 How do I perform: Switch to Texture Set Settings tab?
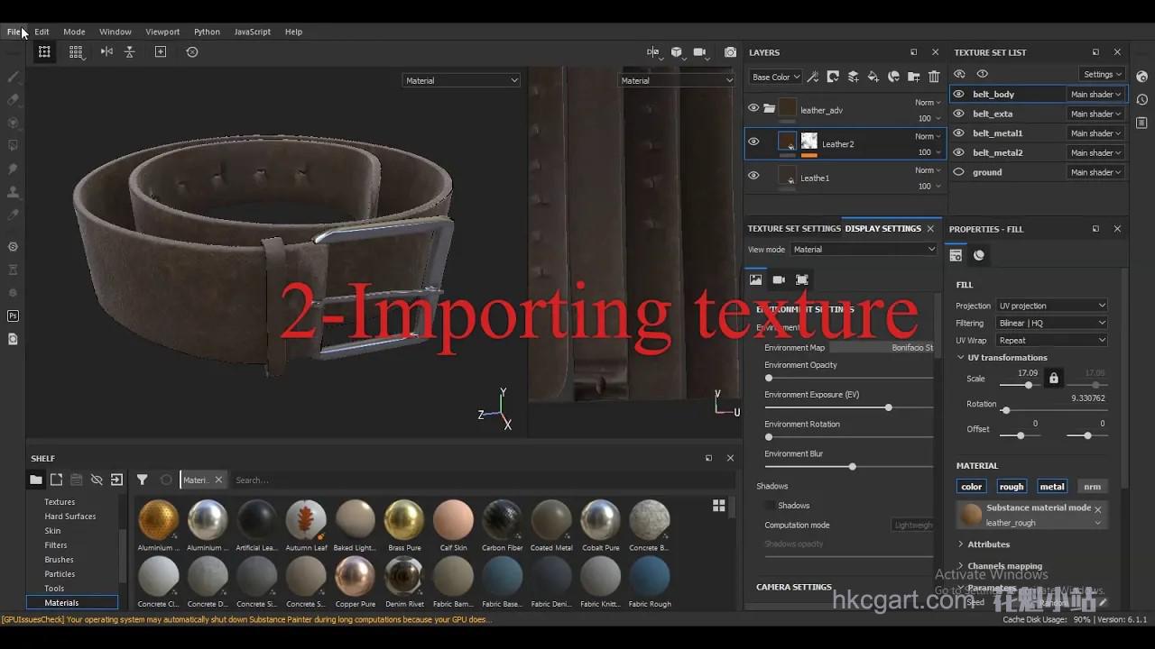click(x=794, y=229)
